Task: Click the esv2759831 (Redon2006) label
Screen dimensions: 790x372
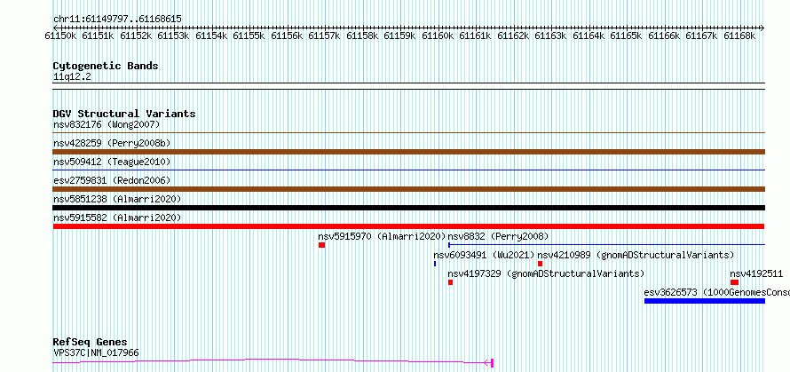Action: (x=112, y=180)
